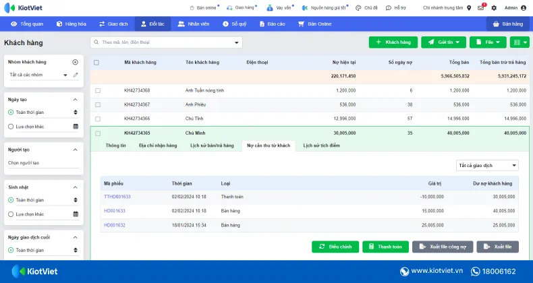
Task: Open the settings gear in top bar
Action: pyautogui.click(x=494, y=8)
